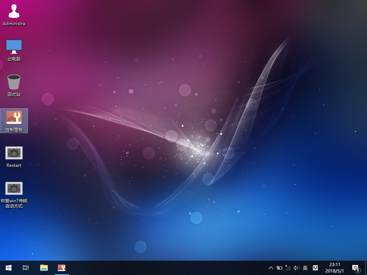Expand the hidden system tray icons
The width and height of the screenshot is (367, 275).
271,268
